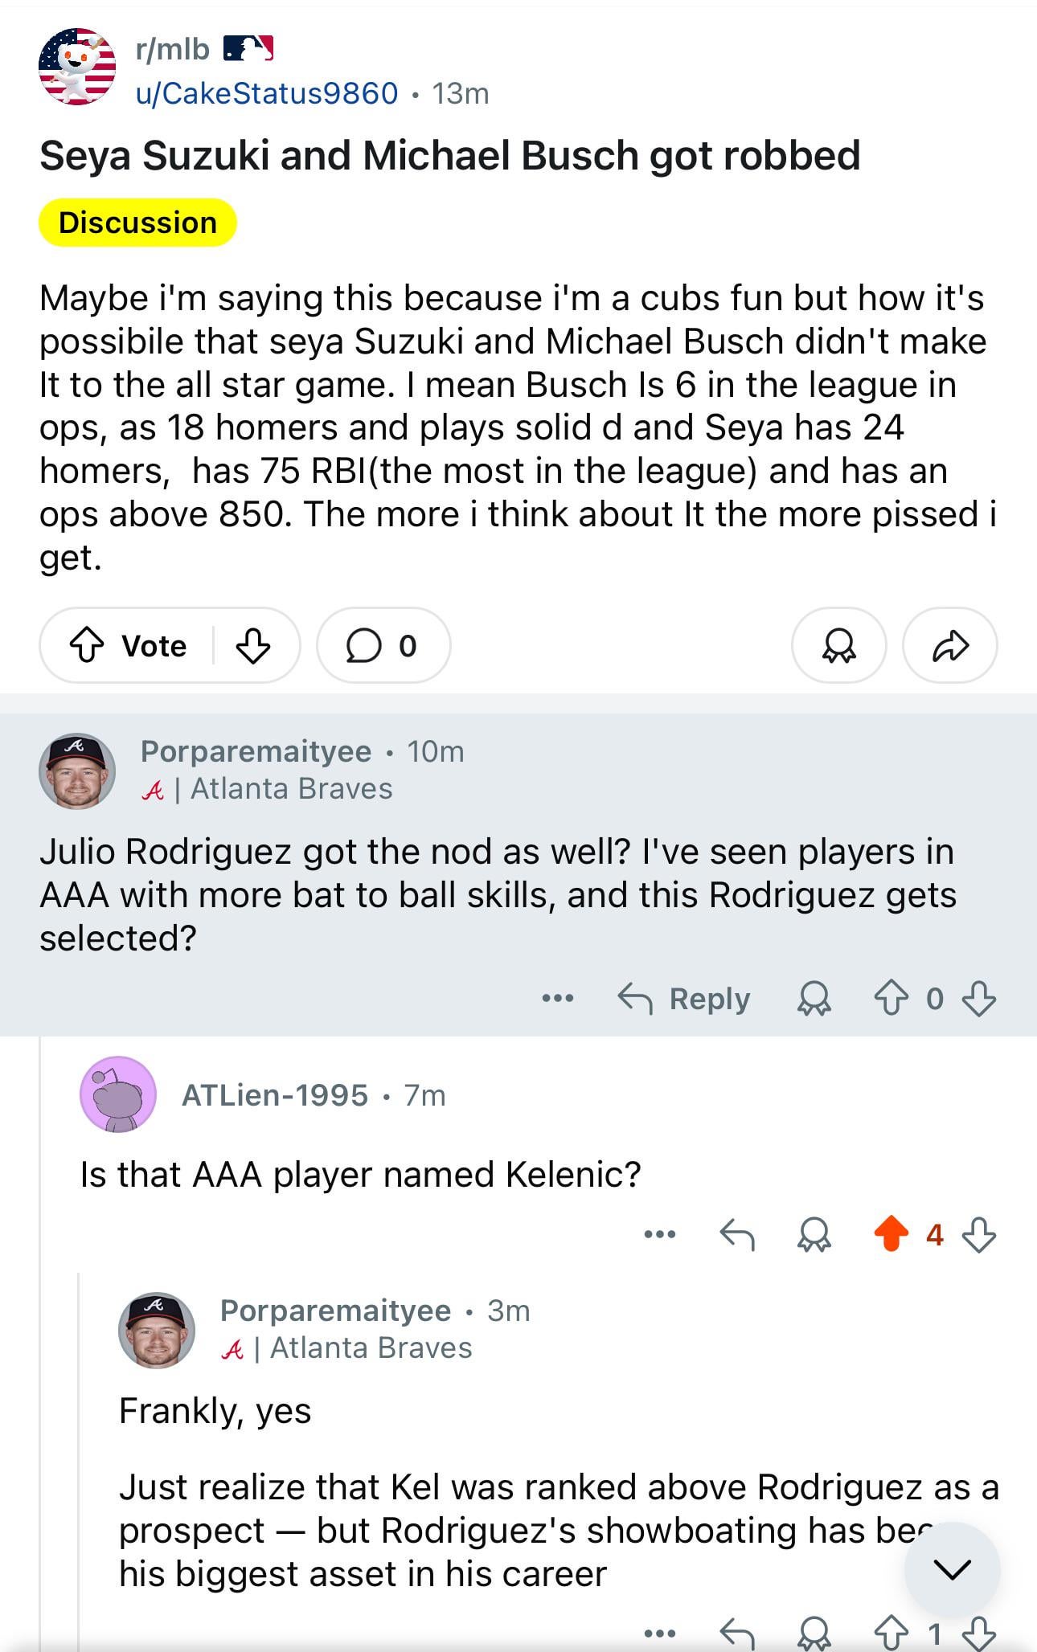Select the yellow Discussion flair tag
The image size is (1037, 1652).
pyautogui.click(x=137, y=223)
